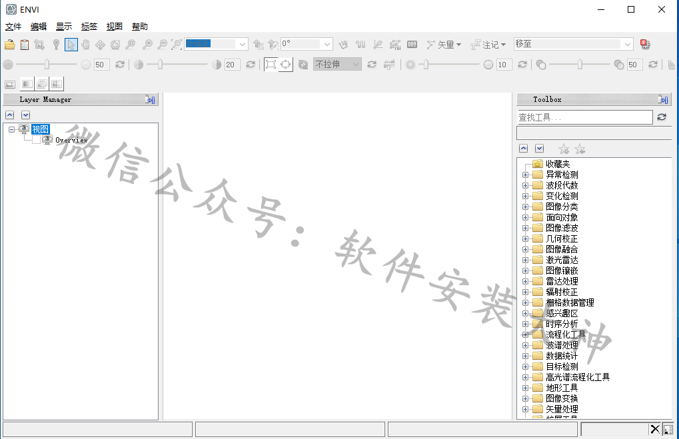The image size is (679, 439).
Task: Open the 帮助 menu
Action: click(140, 27)
